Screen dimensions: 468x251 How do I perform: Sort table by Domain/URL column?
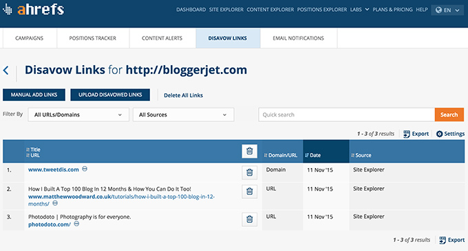(x=281, y=155)
